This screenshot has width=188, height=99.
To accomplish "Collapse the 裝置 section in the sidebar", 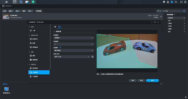I will 30,27.
